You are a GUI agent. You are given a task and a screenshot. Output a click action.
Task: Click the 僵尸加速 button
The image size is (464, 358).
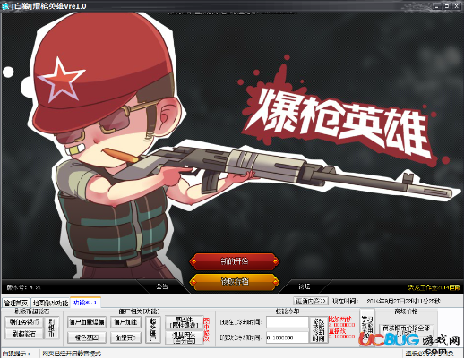click(x=125, y=322)
